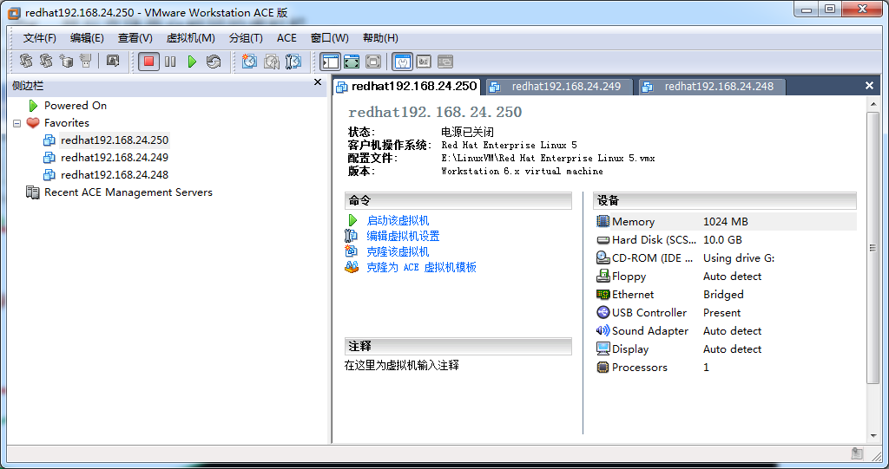Open the ACE menu
The width and height of the screenshot is (889, 469).
(x=286, y=38)
